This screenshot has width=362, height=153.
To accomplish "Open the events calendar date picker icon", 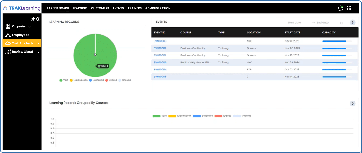I will click(342, 23).
